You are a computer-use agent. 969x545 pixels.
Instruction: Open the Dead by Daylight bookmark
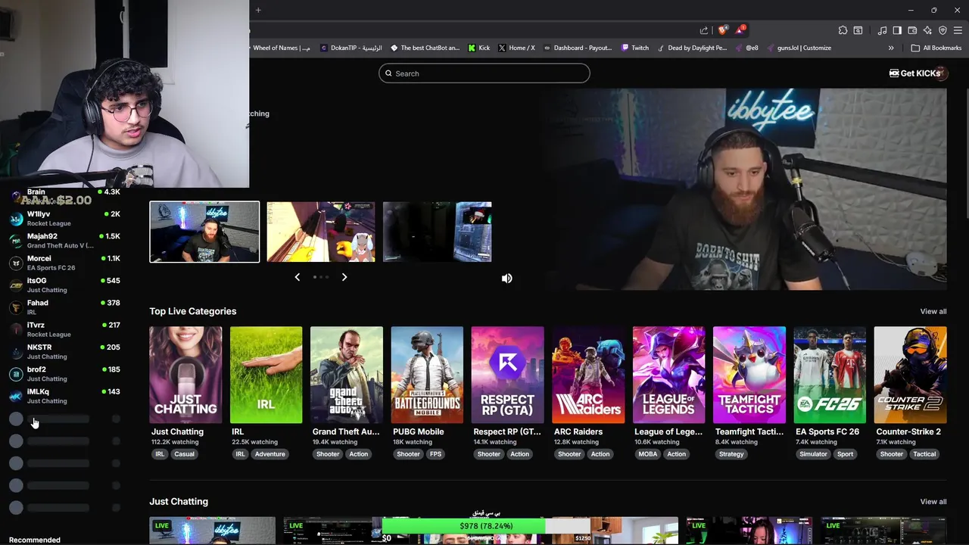point(692,48)
